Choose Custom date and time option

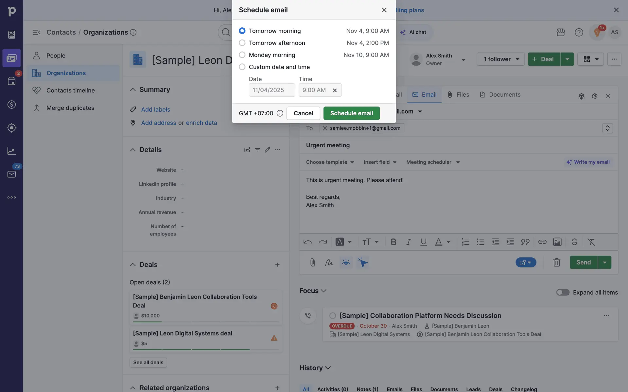(x=242, y=67)
